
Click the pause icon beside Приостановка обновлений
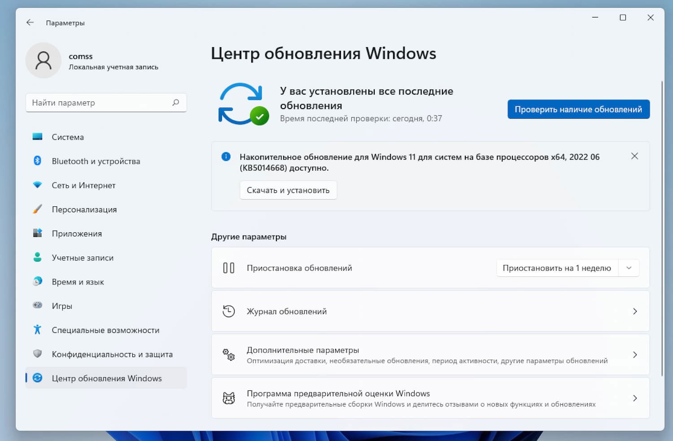pyautogui.click(x=229, y=268)
